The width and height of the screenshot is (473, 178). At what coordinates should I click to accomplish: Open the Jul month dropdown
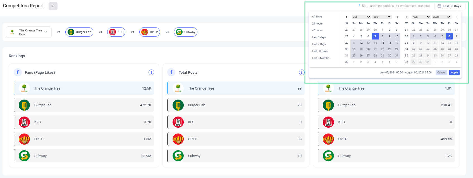(361, 17)
